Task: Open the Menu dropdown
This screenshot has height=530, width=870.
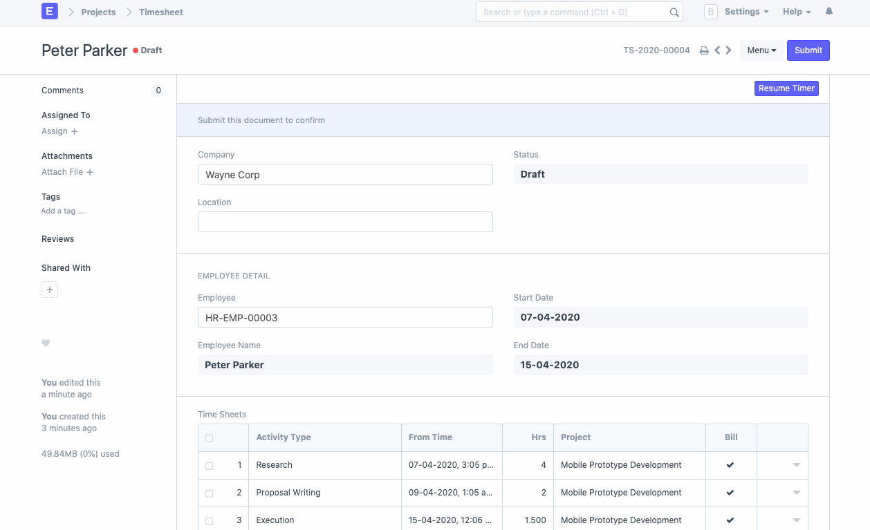Action: pyautogui.click(x=761, y=50)
